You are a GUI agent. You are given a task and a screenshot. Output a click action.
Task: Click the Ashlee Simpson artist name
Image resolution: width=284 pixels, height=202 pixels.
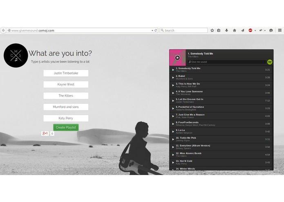[x=184, y=133]
